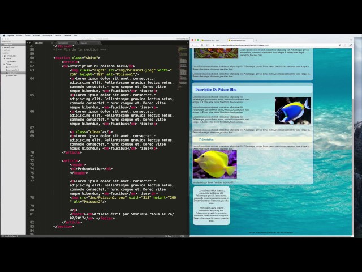
Task: Open the Favoris menu
Action: point(58,36)
